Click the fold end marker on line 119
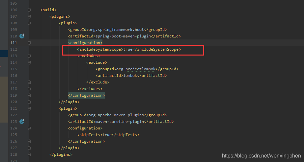This screenshot has height=162, width=304. coord(29,95)
